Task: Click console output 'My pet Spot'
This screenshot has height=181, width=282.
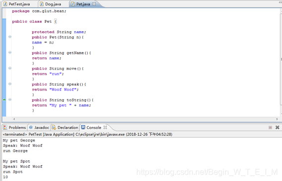Action: click(16, 161)
